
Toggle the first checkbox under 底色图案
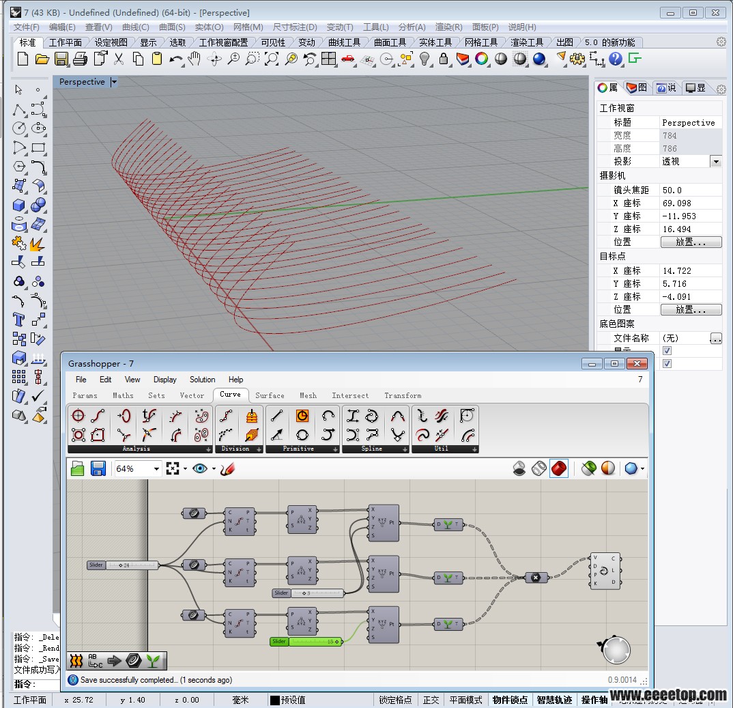667,351
